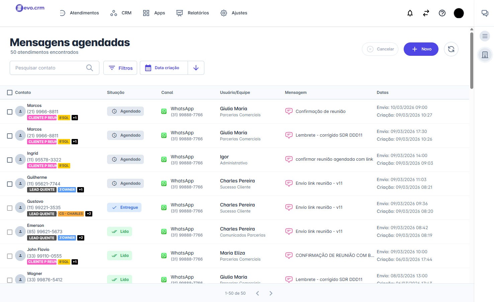Click the +2 tag badge on Emerson
This screenshot has width=494, height=302.
[81, 238]
